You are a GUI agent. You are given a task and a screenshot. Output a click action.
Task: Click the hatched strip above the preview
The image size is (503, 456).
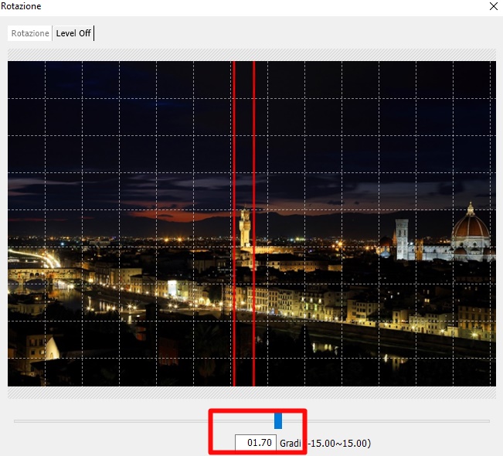[x=251, y=55]
